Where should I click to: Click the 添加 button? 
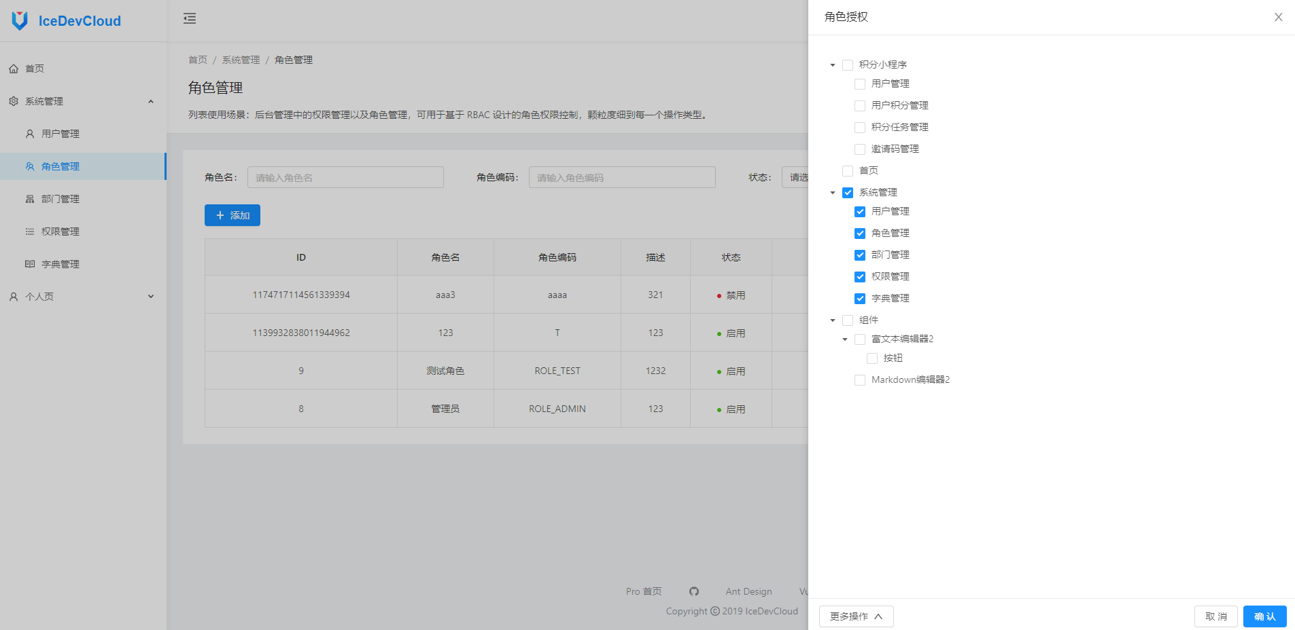232,215
